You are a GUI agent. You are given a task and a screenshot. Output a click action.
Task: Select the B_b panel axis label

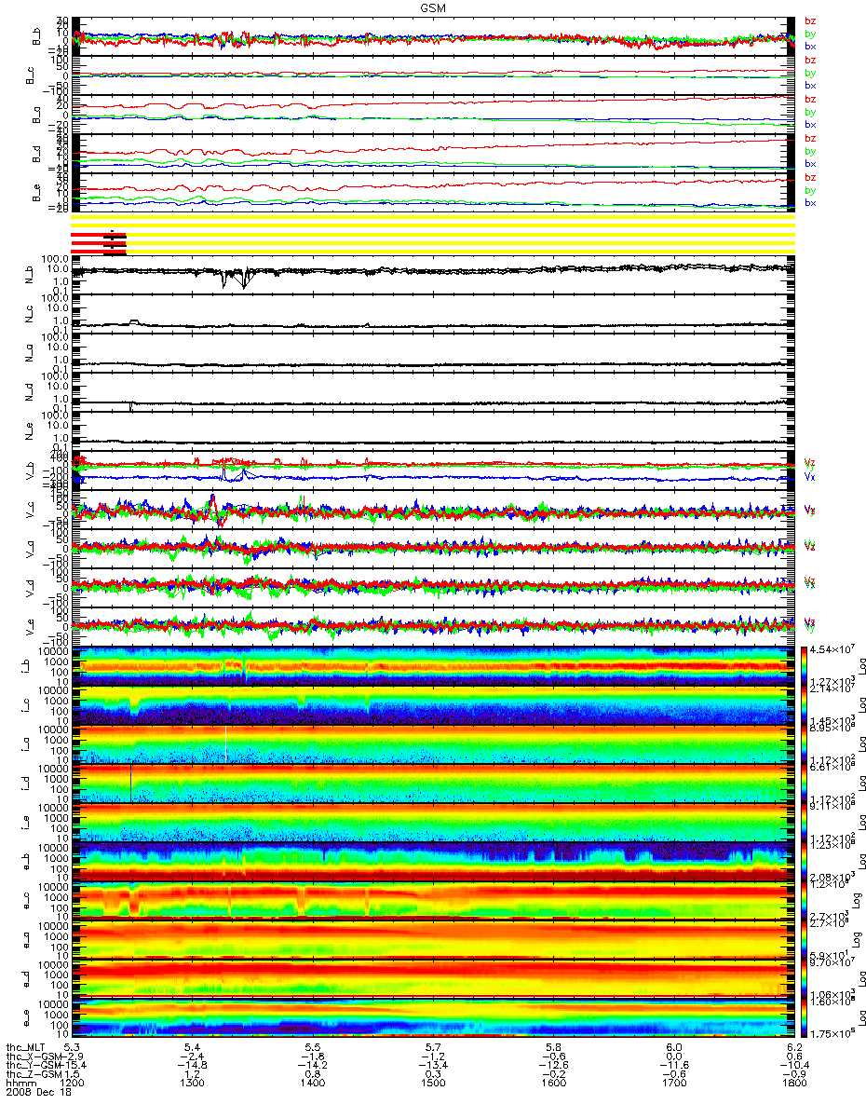tap(38, 37)
